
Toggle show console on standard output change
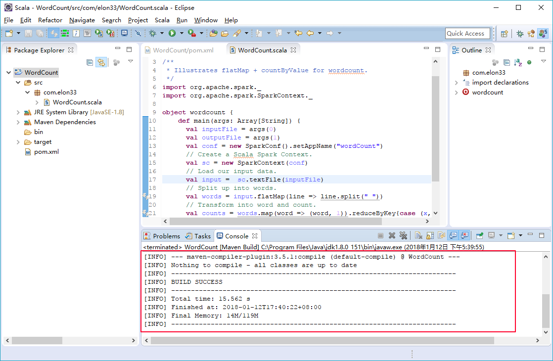(x=453, y=236)
